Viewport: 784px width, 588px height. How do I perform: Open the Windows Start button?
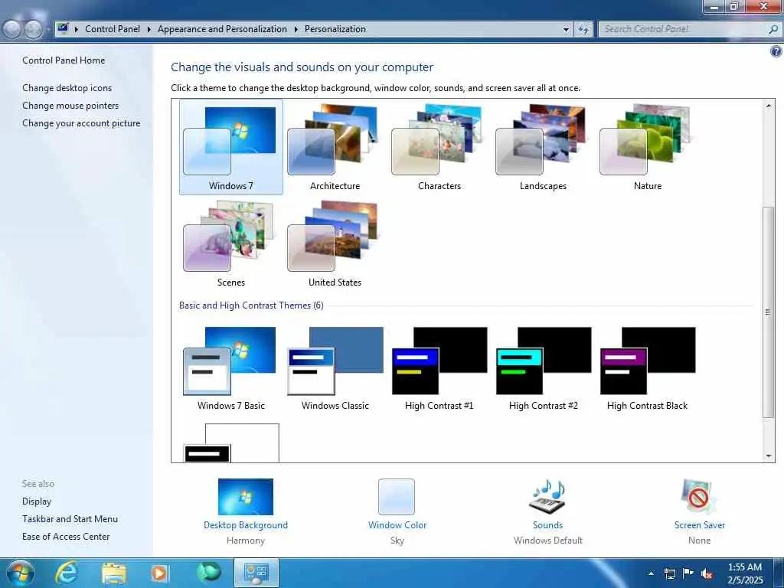click(x=20, y=573)
